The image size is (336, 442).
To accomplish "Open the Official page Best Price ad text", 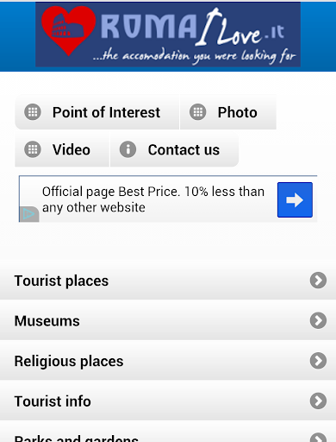I will point(153,199).
